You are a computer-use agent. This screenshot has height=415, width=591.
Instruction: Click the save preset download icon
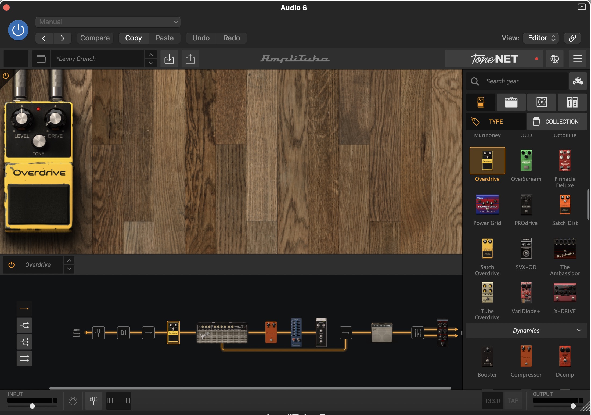pos(169,59)
